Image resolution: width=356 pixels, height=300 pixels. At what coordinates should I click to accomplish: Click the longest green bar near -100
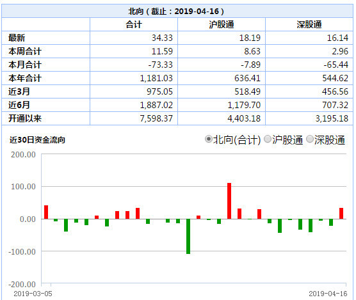click(188, 236)
